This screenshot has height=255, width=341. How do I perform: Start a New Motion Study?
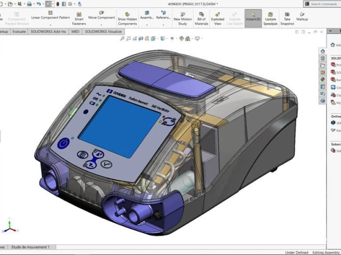click(182, 19)
